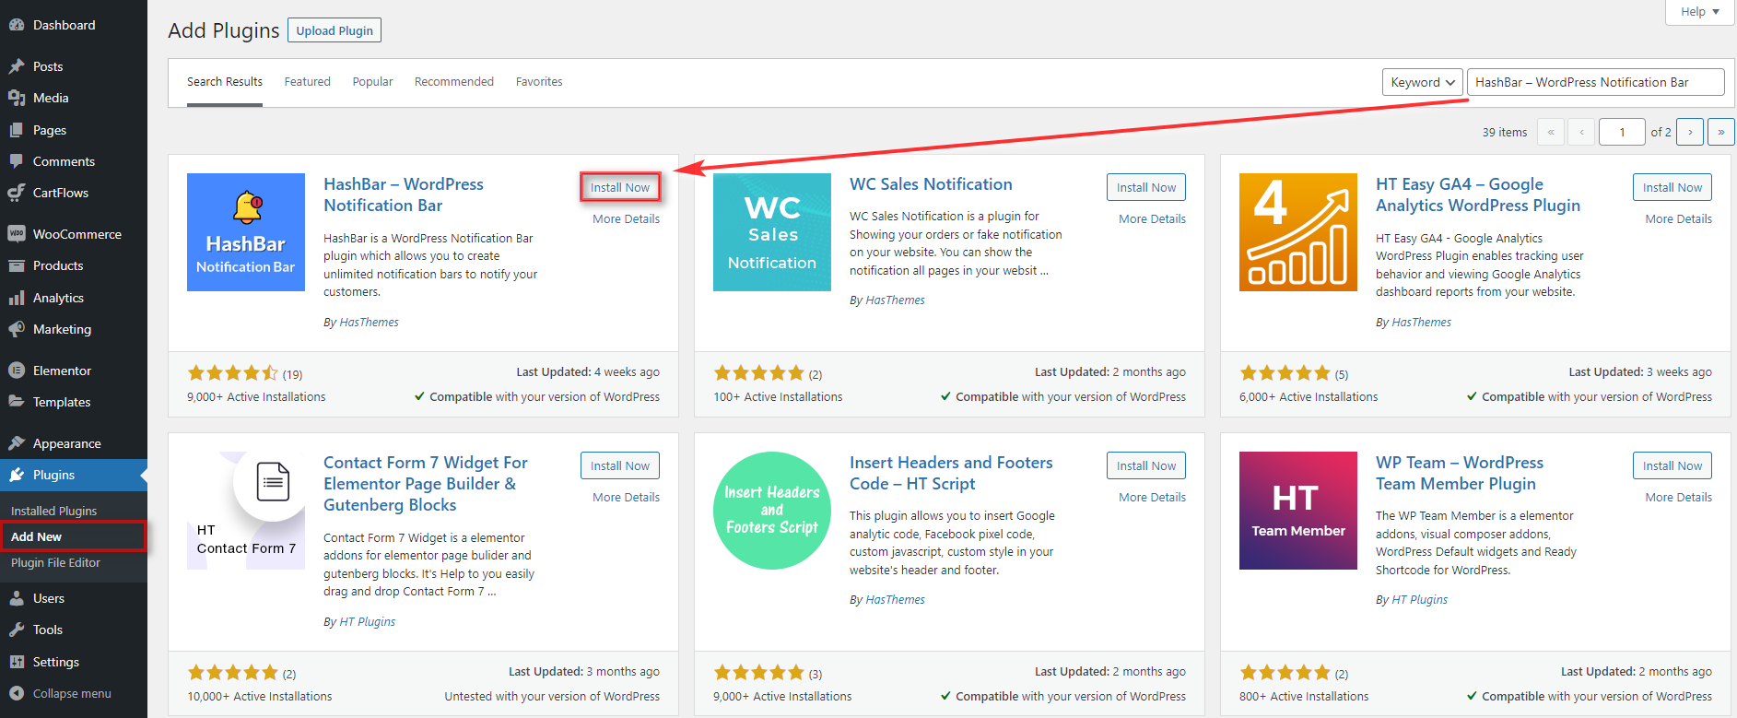Viewport: 1737px width, 718px height.
Task: Click the Media library icon
Action: coord(16,98)
